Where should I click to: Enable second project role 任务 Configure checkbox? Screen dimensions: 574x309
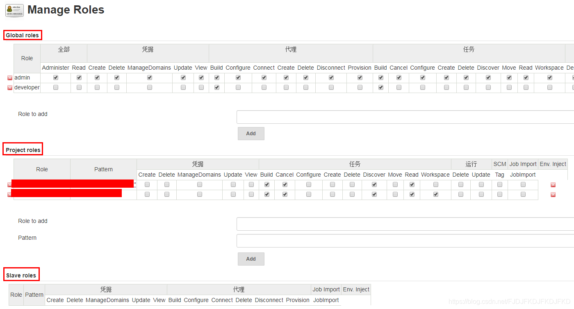click(309, 194)
